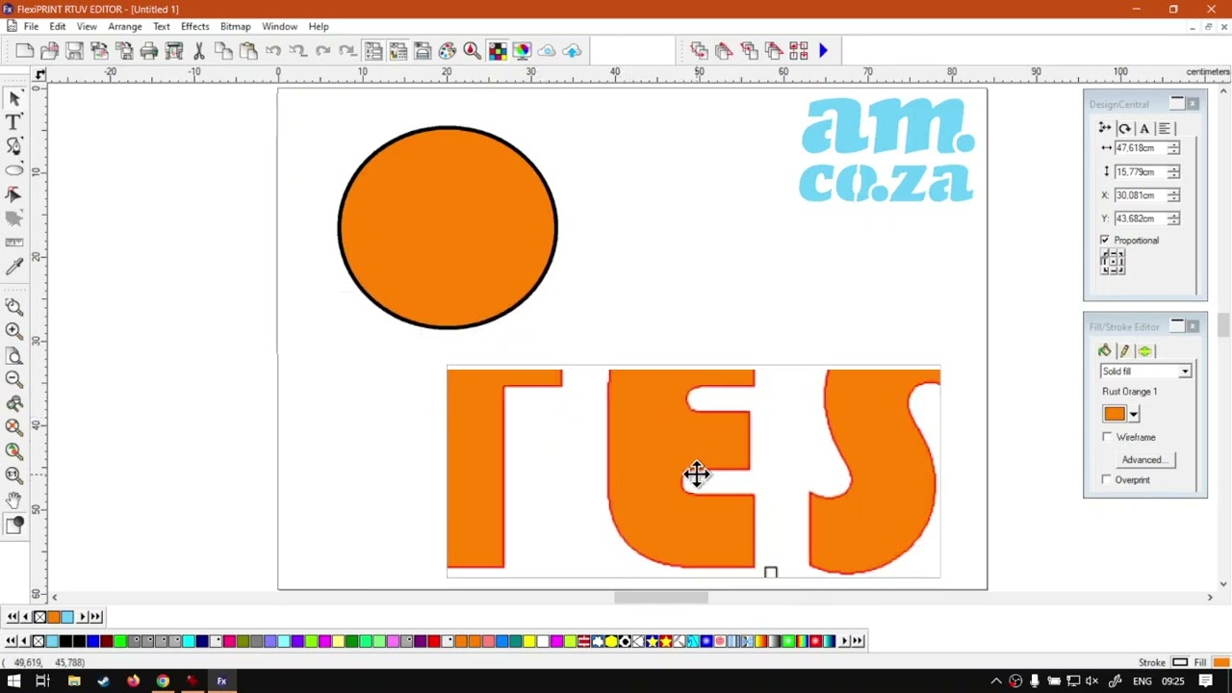This screenshot has height=693, width=1232.
Task: Click the Open file icon
Action: [x=49, y=51]
